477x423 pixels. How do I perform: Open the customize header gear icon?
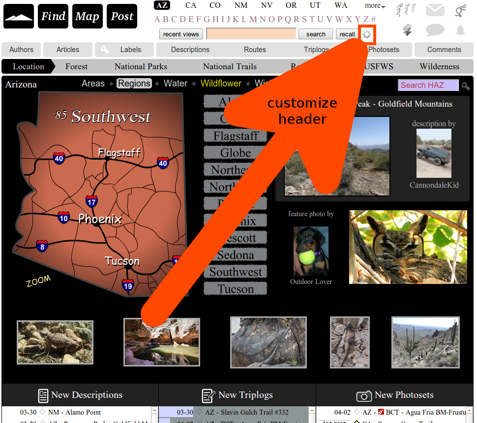(367, 34)
